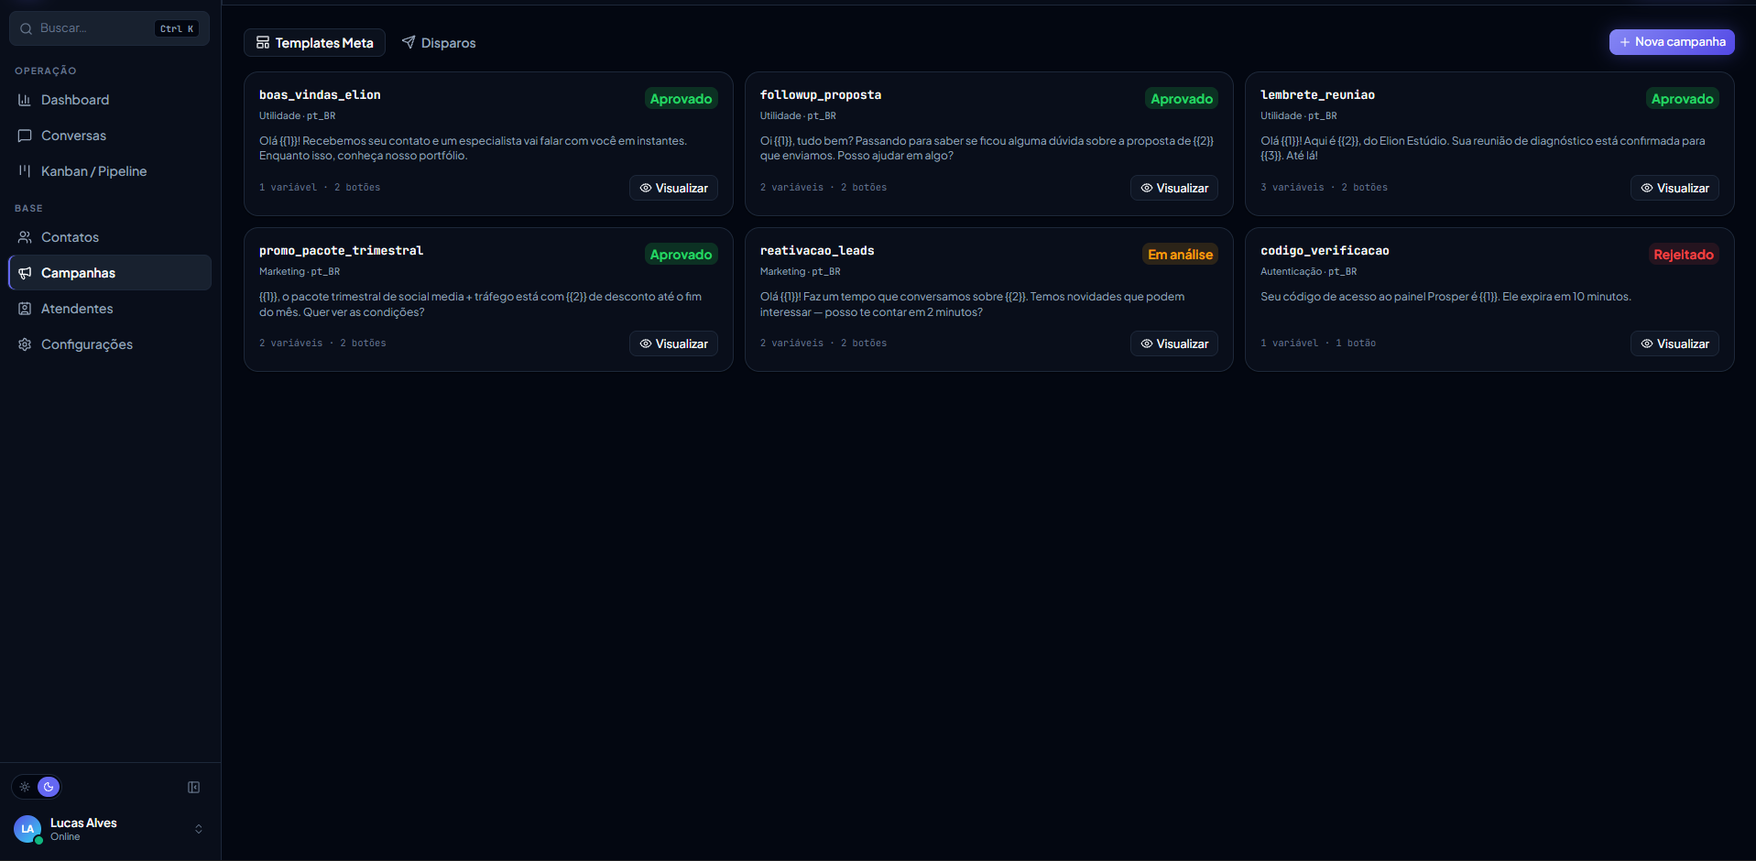Image resolution: width=1756 pixels, height=861 pixels.
Task: Select the followup_proposta template title
Action: 821,95
